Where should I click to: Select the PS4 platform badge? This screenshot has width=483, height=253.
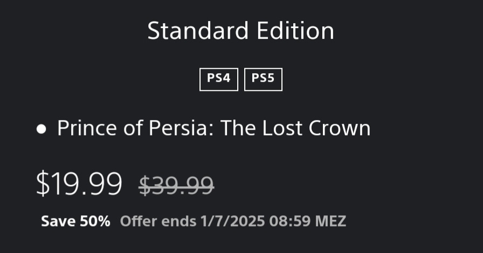218,79
